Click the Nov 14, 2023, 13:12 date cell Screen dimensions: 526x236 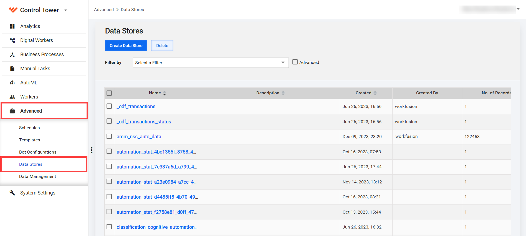coord(362,182)
